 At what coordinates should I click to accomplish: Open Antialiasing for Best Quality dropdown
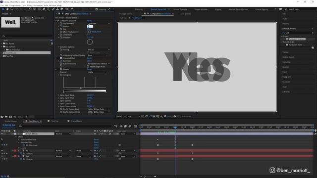click(x=98, y=55)
